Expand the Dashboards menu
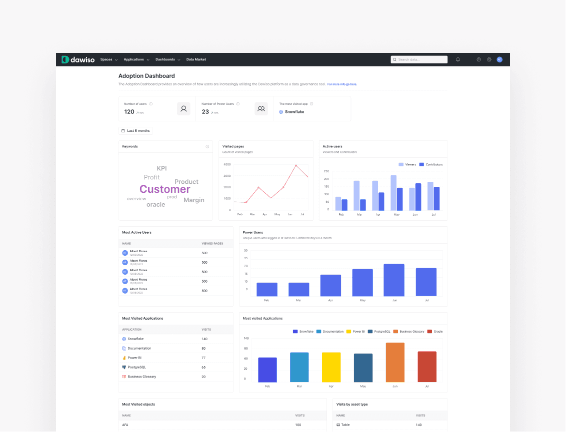The width and height of the screenshot is (566, 432). pyautogui.click(x=168, y=59)
